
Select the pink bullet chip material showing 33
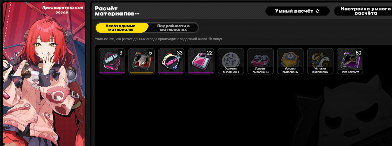(x=171, y=61)
